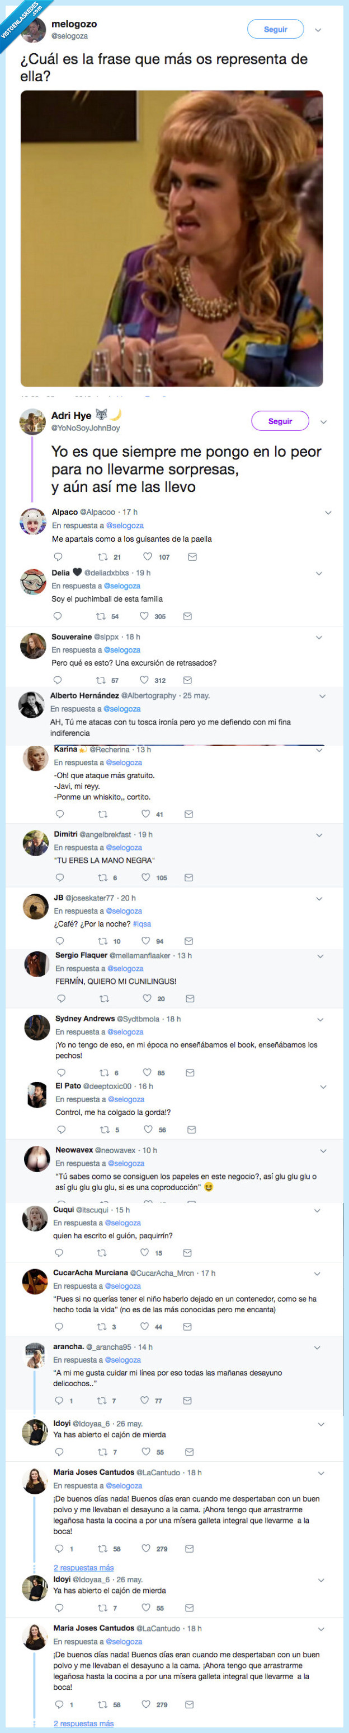Retweet Sydney Andrews' reply

tap(104, 1072)
